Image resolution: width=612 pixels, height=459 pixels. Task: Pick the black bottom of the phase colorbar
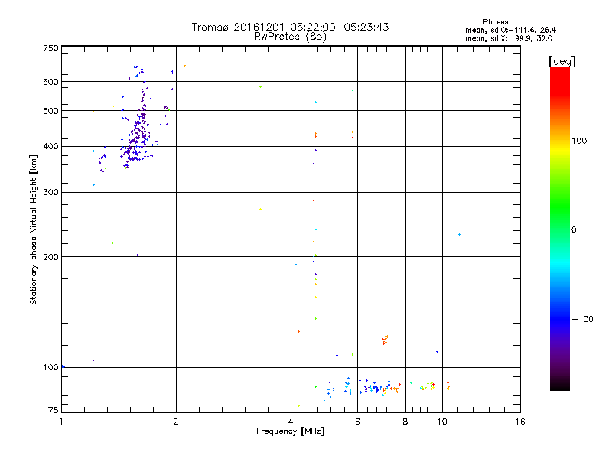click(x=560, y=387)
